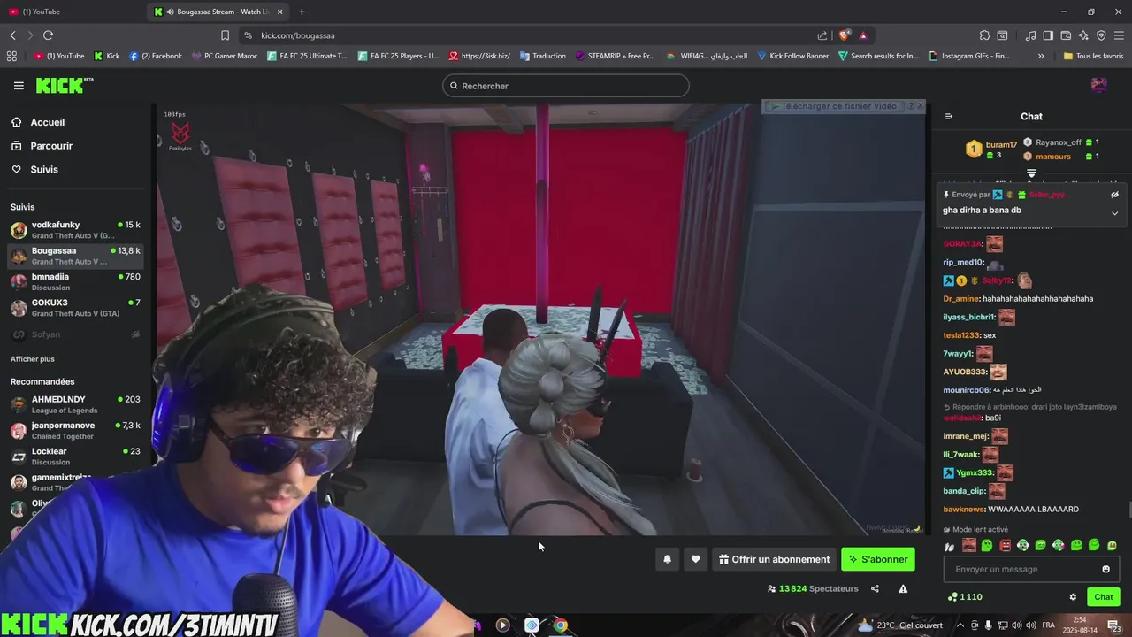The image size is (1132, 637).
Task: Click the share icon beside spectator count
Action: pyautogui.click(x=876, y=588)
